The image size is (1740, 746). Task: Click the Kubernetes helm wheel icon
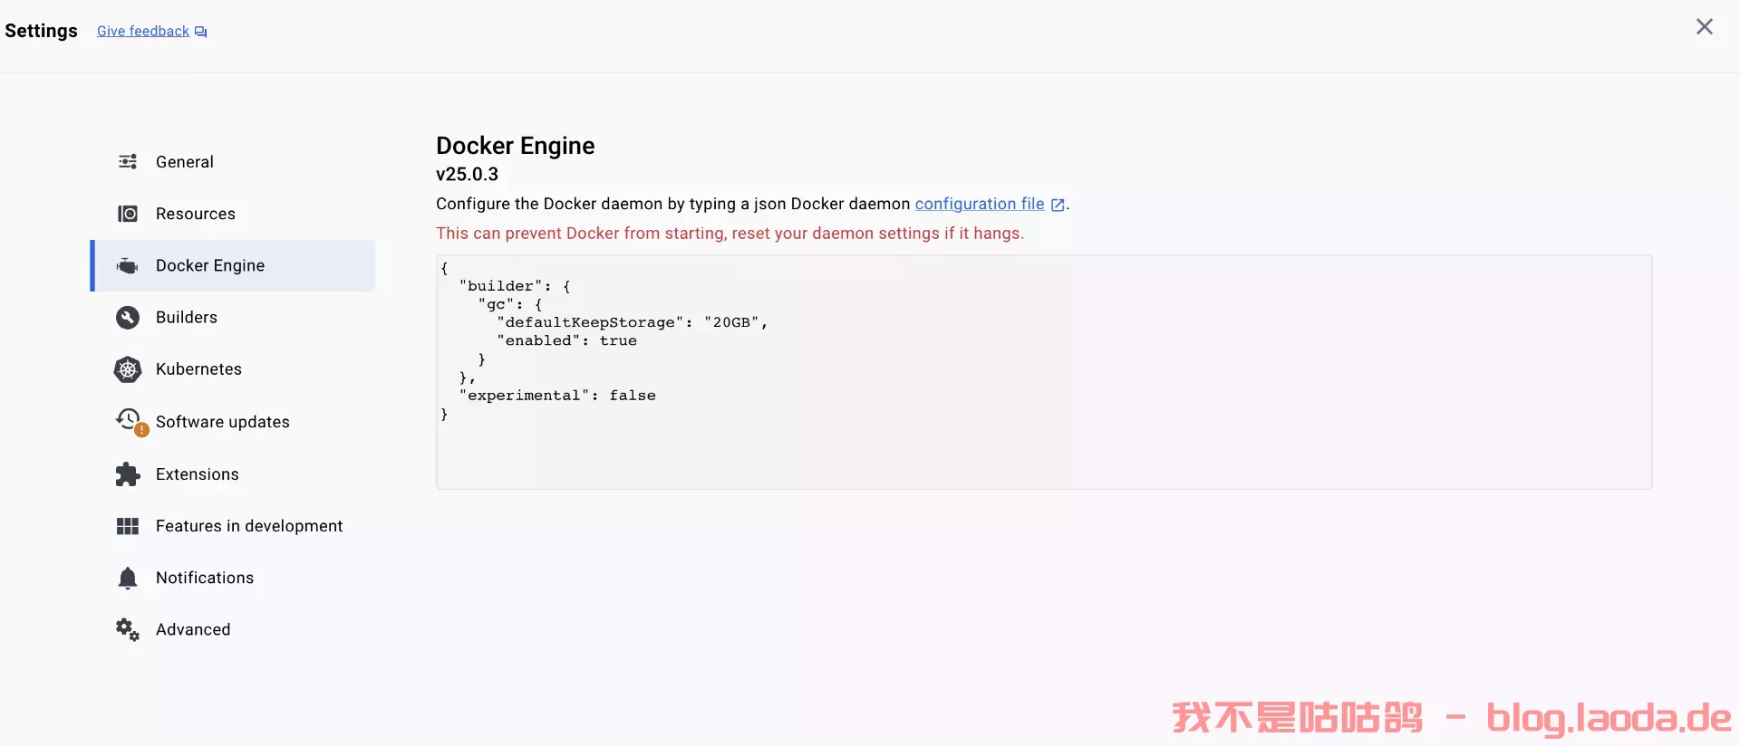point(128,369)
